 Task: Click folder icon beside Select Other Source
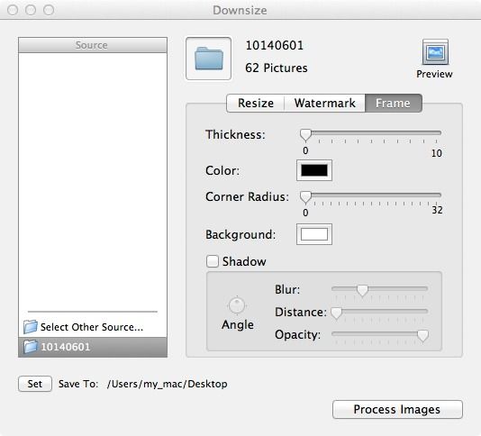pyautogui.click(x=31, y=327)
